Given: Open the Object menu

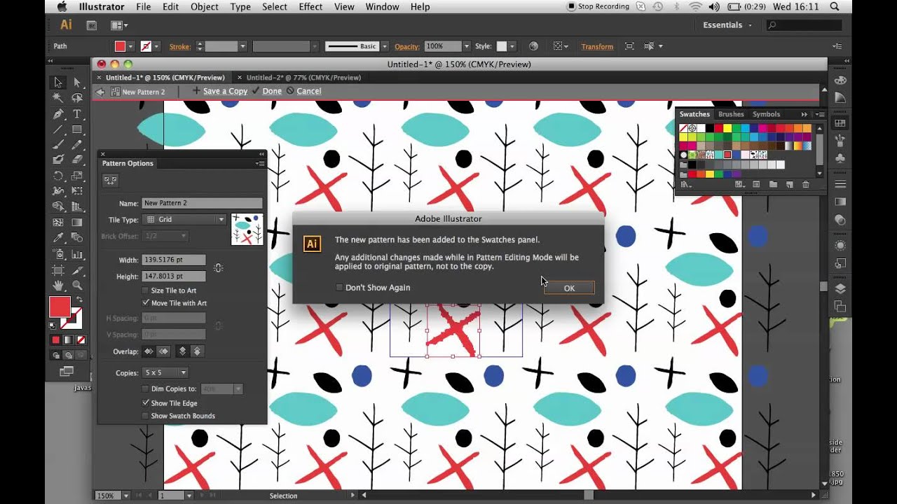Looking at the screenshot, I should point(205,6).
